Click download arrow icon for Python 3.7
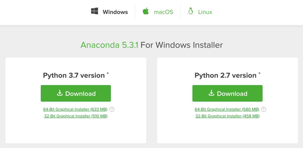Screen dimensions: 303x148 60,93
